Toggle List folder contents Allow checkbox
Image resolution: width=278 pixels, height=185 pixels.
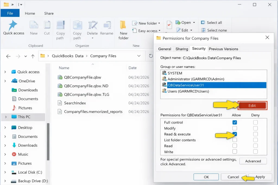click(x=235, y=140)
